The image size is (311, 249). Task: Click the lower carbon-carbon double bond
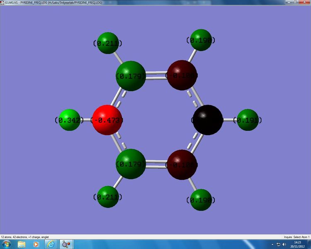click(156, 164)
